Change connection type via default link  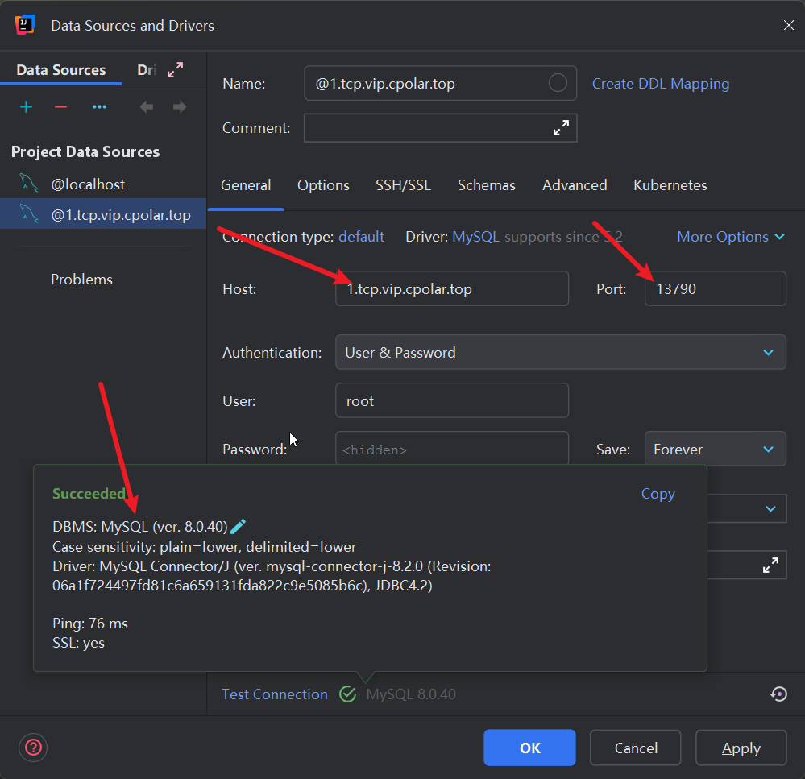click(361, 237)
